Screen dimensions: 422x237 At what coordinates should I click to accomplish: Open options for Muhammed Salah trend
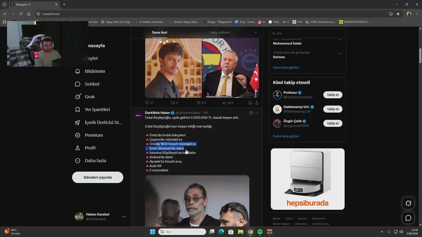pos(340,40)
